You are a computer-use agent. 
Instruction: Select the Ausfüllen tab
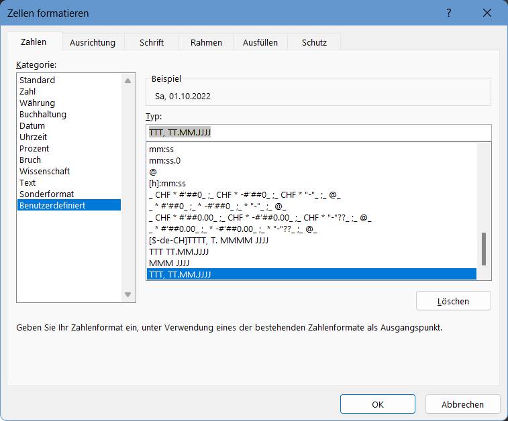point(260,42)
